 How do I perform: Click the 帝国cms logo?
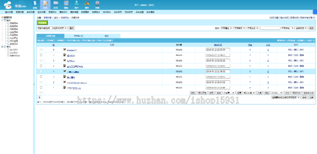(15, 5)
